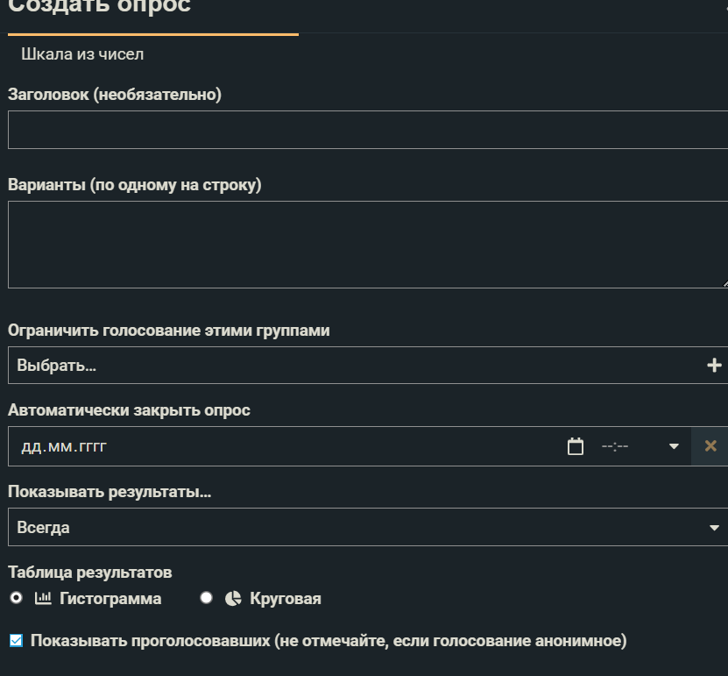
Task: Click the Заголовок title input field
Action: (368, 130)
